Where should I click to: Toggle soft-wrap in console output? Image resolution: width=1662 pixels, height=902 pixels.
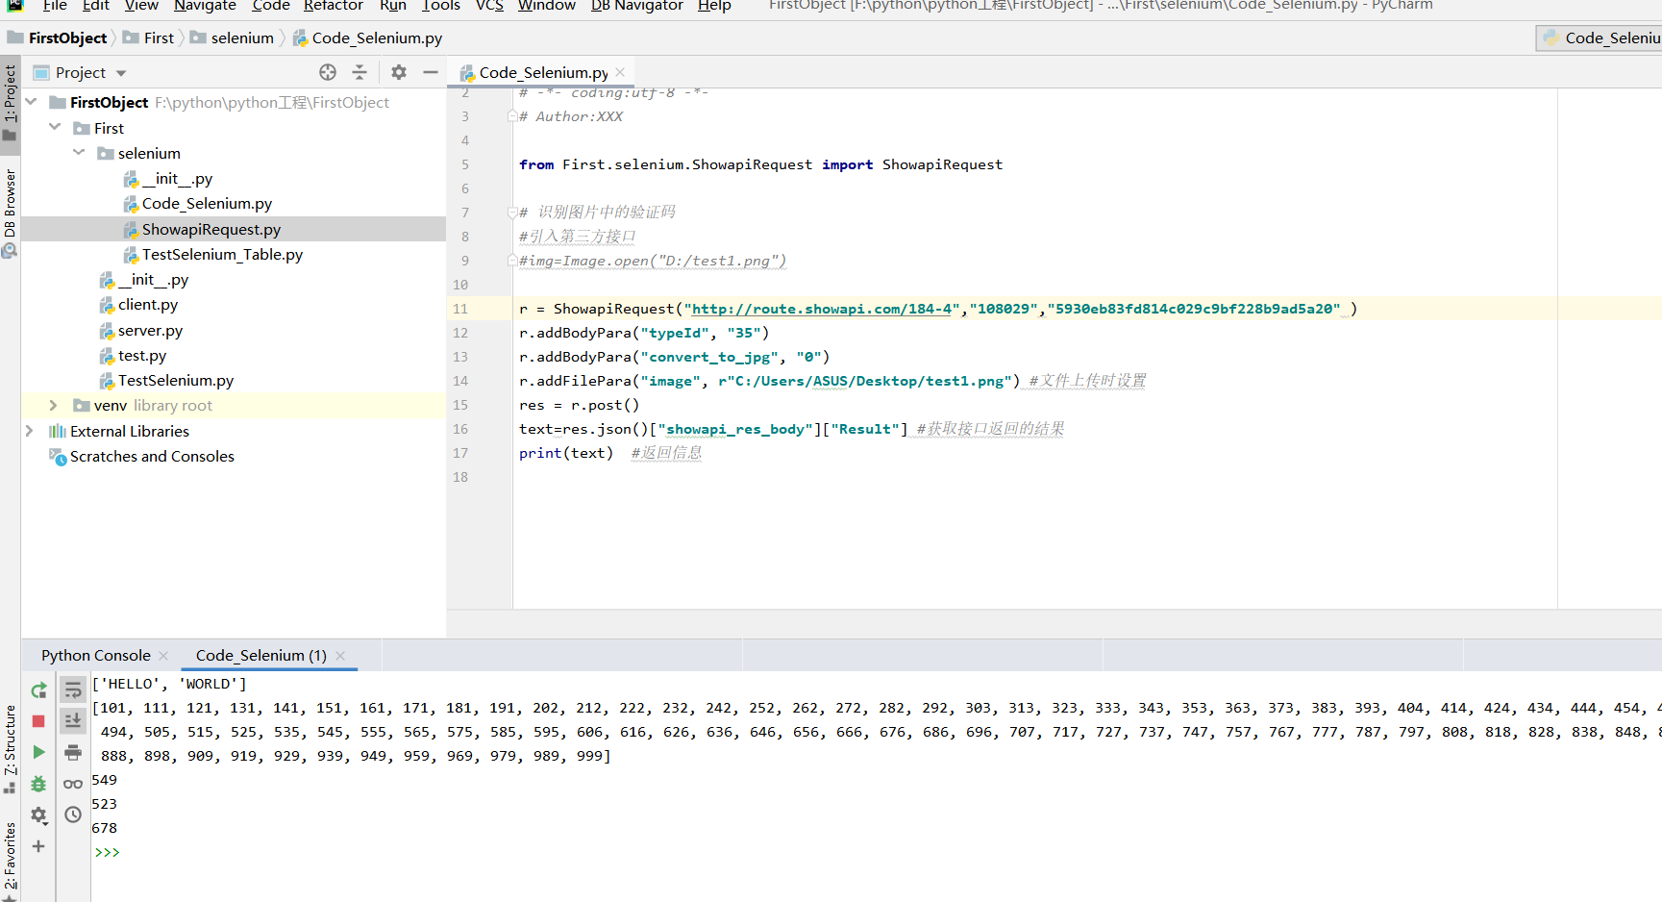(x=73, y=690)
